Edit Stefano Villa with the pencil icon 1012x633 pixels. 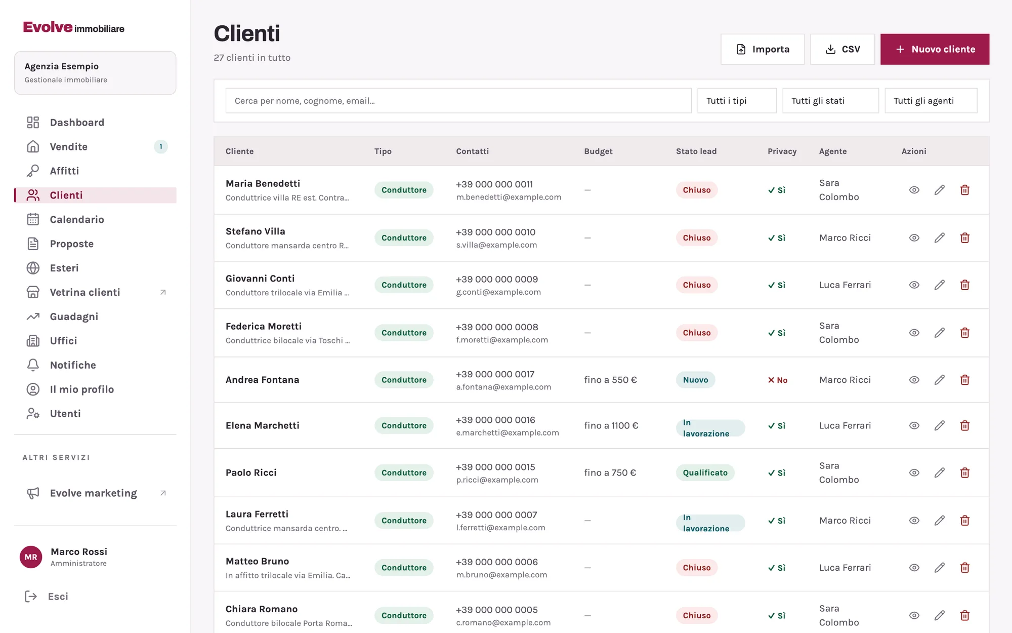[x=939, y=238]
